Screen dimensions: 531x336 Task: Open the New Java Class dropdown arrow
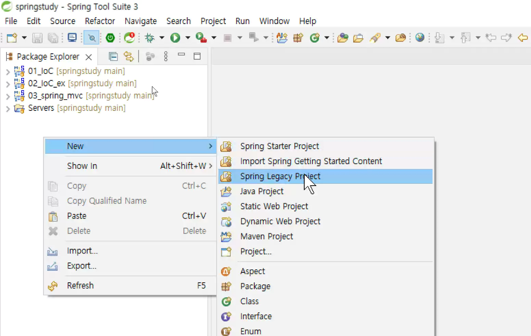tap(327, 38)
